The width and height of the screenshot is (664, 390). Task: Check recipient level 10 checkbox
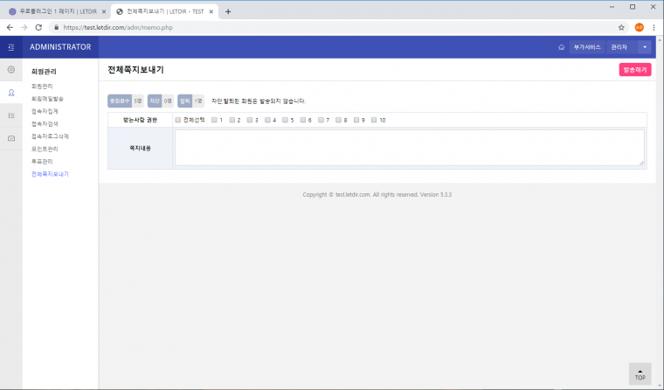coord(374,120)
